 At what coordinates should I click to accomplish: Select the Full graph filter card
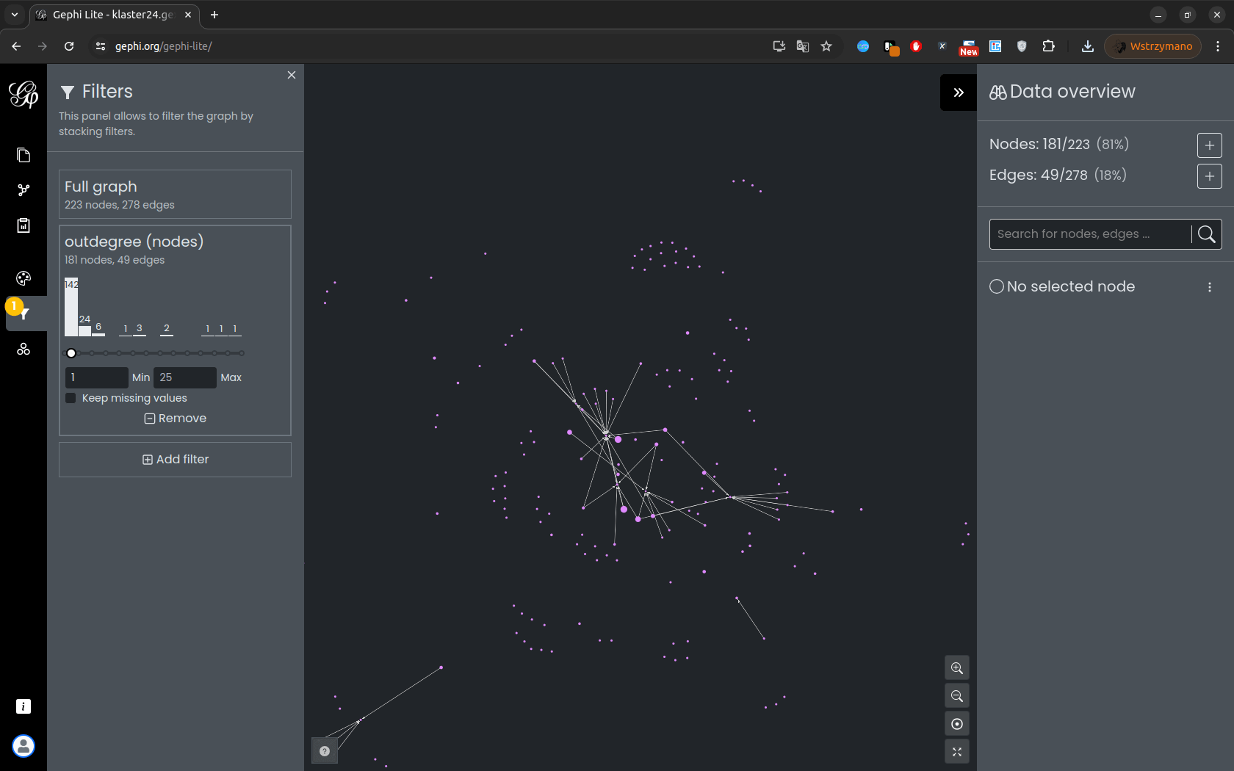click(175, 195)
